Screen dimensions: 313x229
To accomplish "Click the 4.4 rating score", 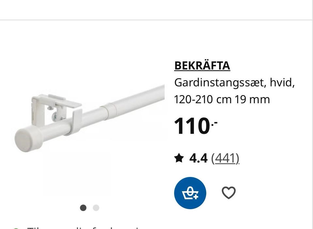I will 199,158.
